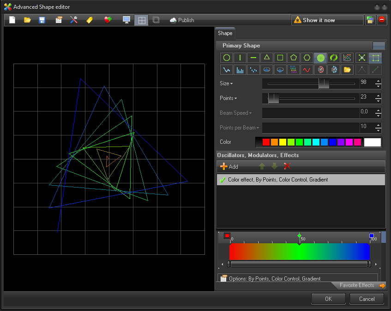Create a new shape with blank page icon

[x=12, y=20]
